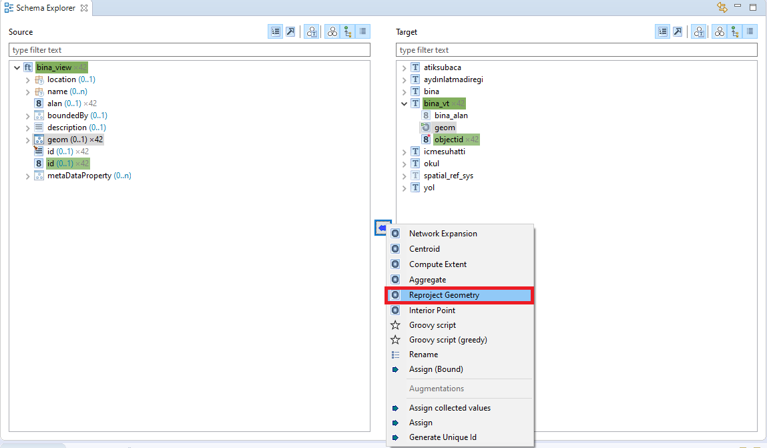
Task: Open the blue arrow mapping function button
Action: 382,228
